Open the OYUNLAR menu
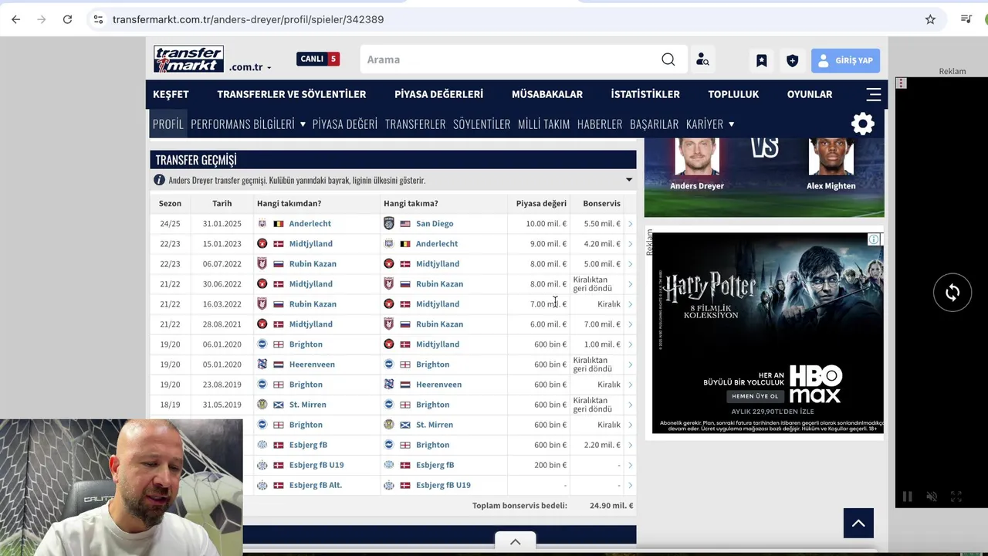The image size is (988, 556). tap(810, 94)
